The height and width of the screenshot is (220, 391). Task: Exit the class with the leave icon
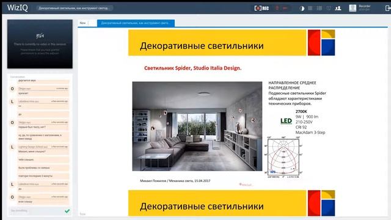[388, 8]
